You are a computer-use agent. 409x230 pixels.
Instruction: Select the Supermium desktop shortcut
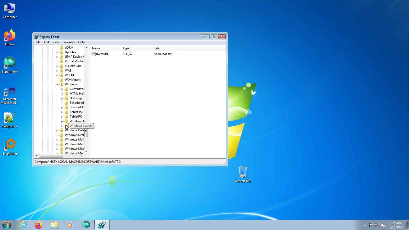coord(10,65)
